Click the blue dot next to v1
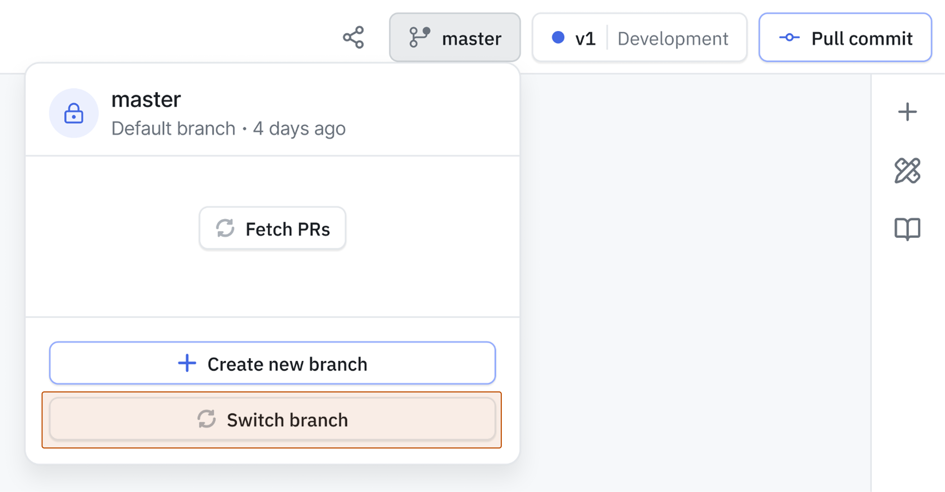Viewport: 945px width, 492px height. pyautogui.click(x=559, y=37)
